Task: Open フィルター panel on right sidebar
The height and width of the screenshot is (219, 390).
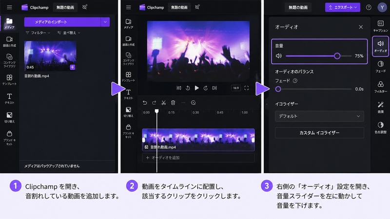Action: tap(381, 87)
